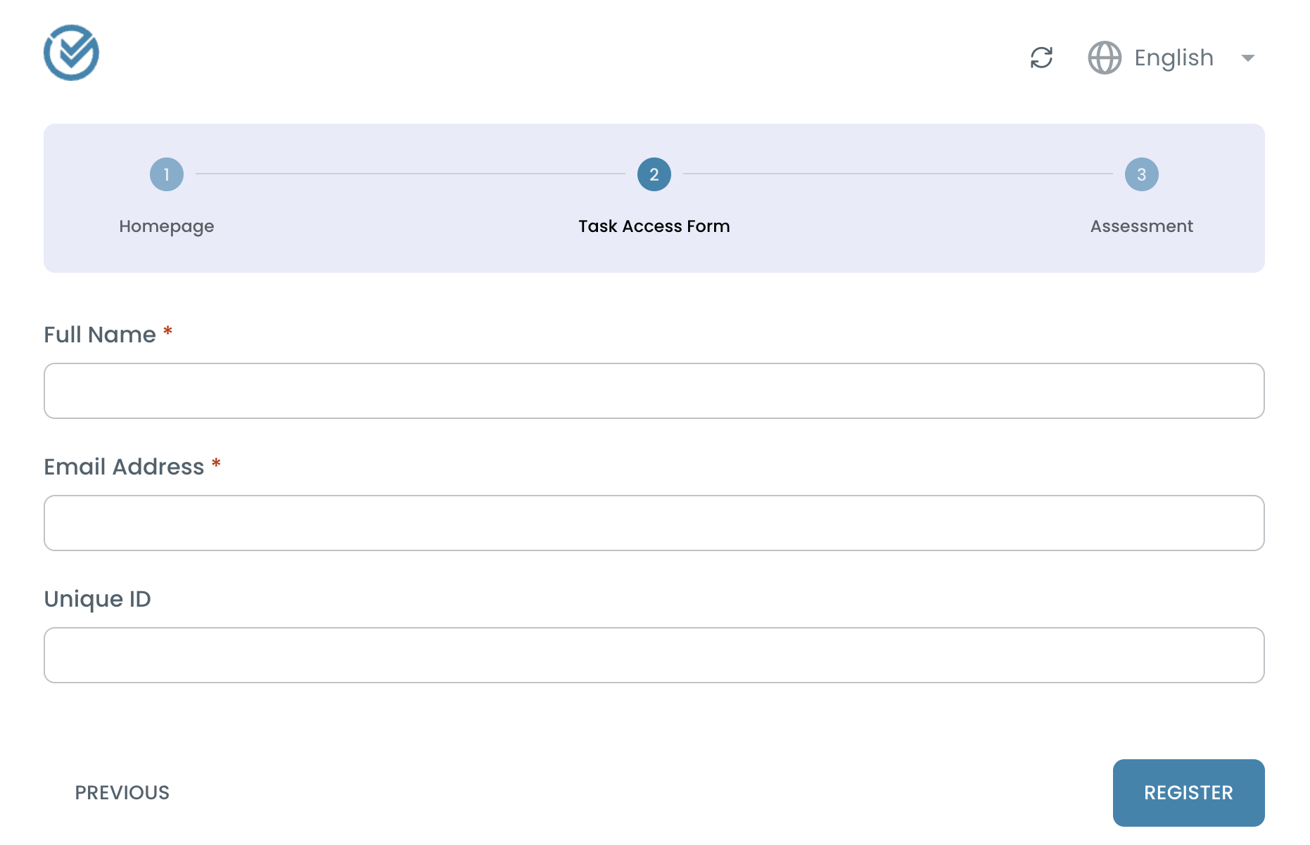Submit with the REGISTER button
Screen dimensions: 1310x845
click(x=1189, y=793)
